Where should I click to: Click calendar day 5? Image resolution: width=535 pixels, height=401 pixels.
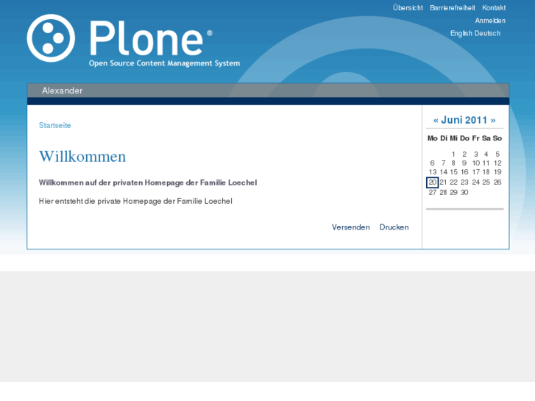pyautogui.click(x=497, y=155)
